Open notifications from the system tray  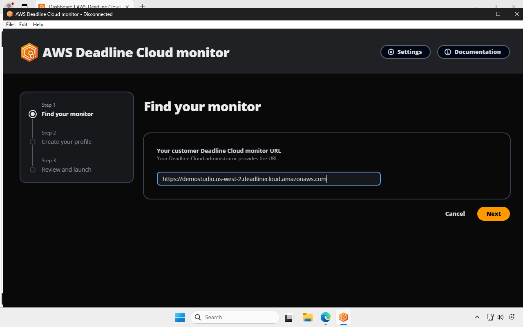pos(512,317)
